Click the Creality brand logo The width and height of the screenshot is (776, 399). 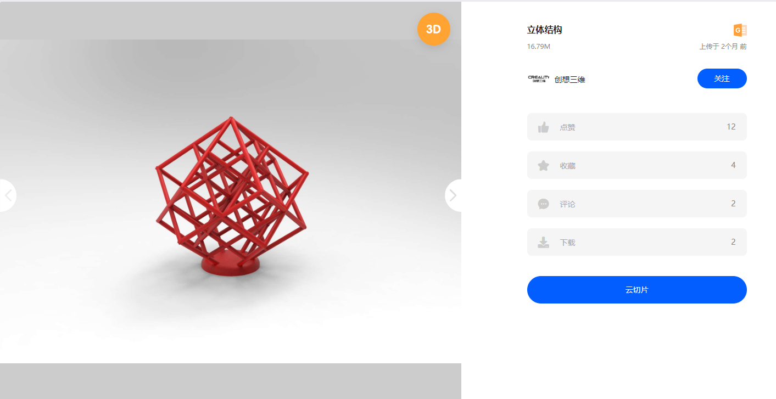tap(538, 79)
